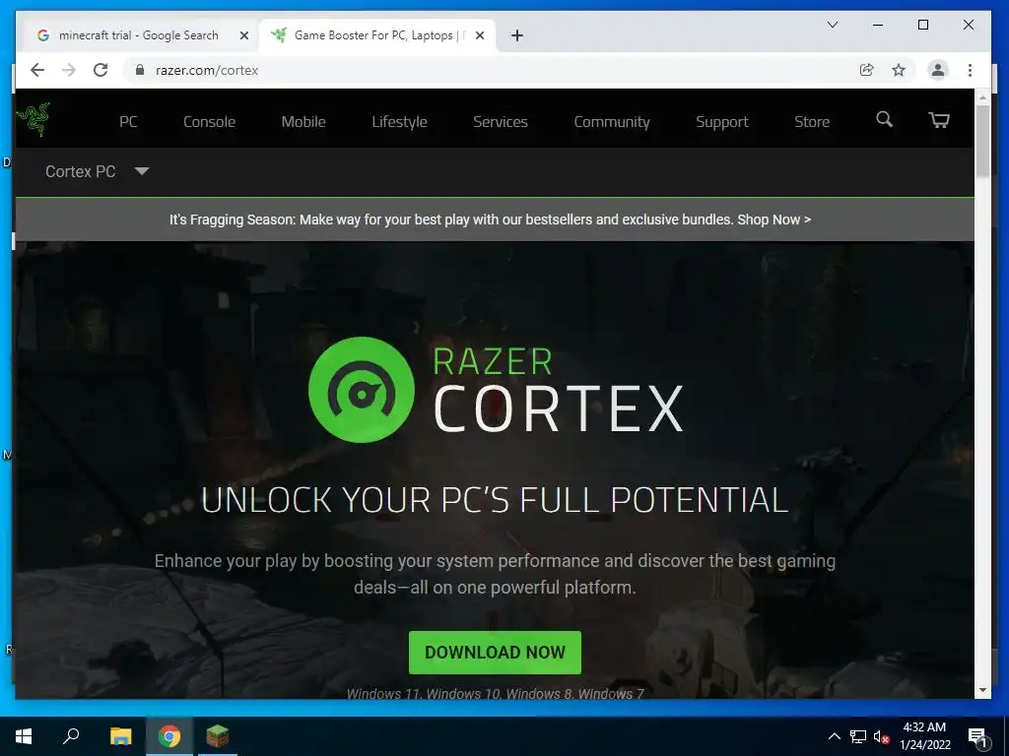Click the share this page icon
The image size is (1009, 756).
867,70
